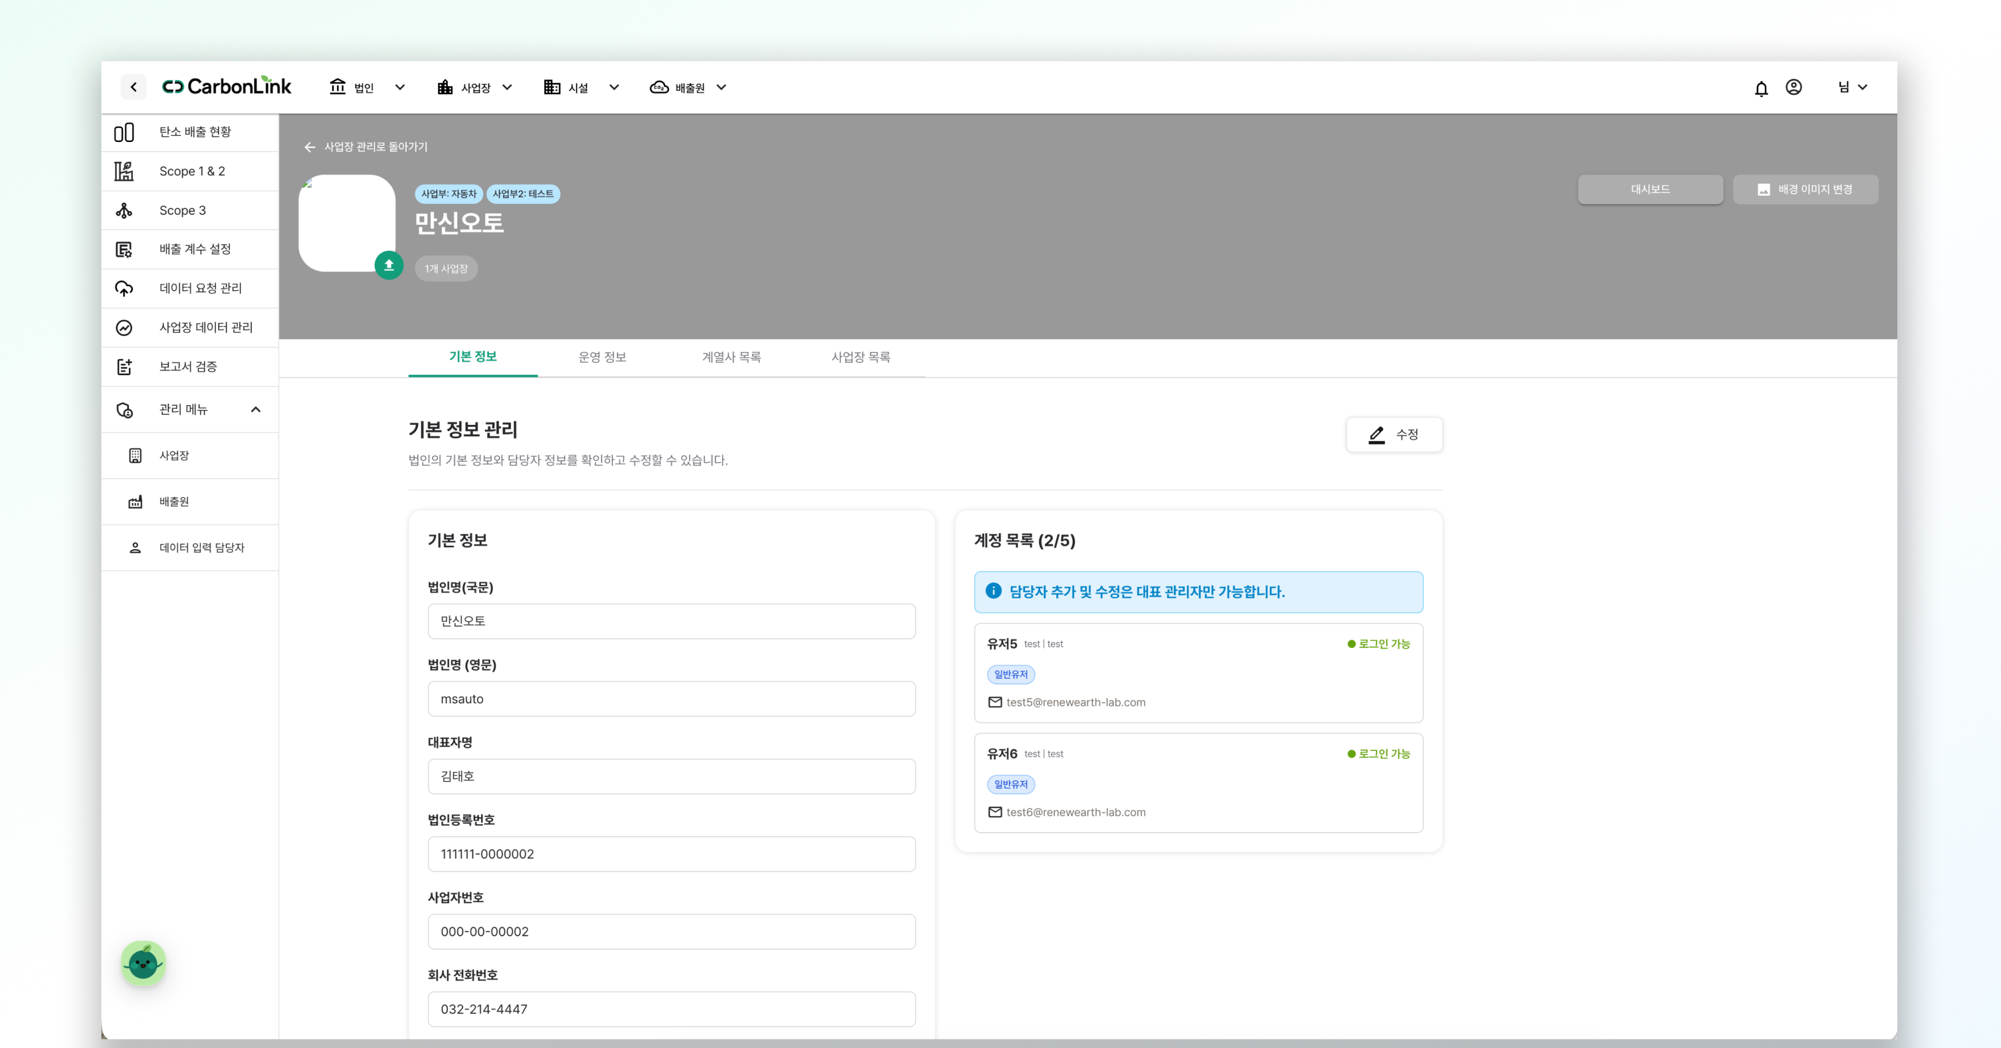
Task: Open the green mascot chat widget
Action: point(144,963)
